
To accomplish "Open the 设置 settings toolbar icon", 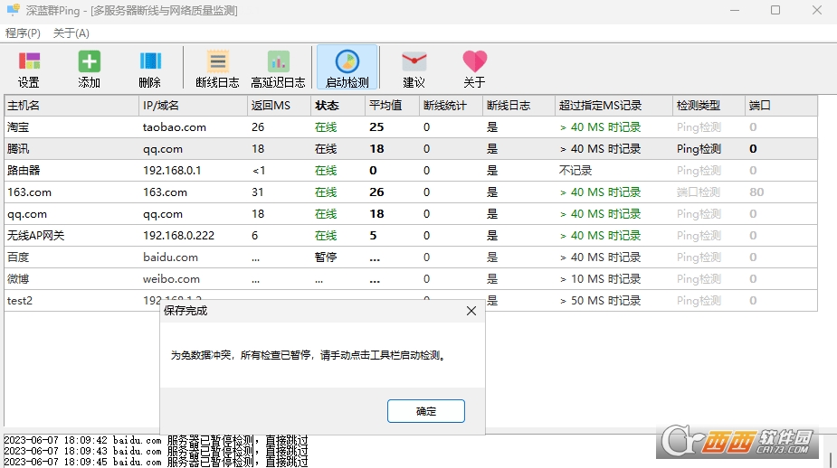I will (x=29, y=69).
